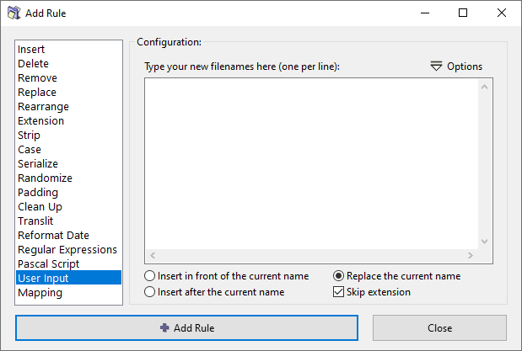Select Insert after the current name
The image size is (522, 351).
point(214,292)
